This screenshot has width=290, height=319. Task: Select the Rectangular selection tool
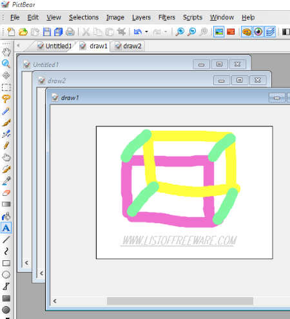pyautogui.click(x=6, y=87)
